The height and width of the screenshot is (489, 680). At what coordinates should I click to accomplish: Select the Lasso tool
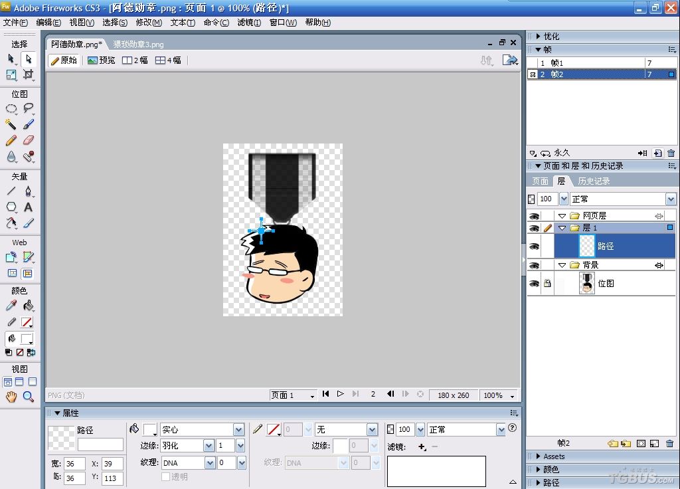coord(29,108)
